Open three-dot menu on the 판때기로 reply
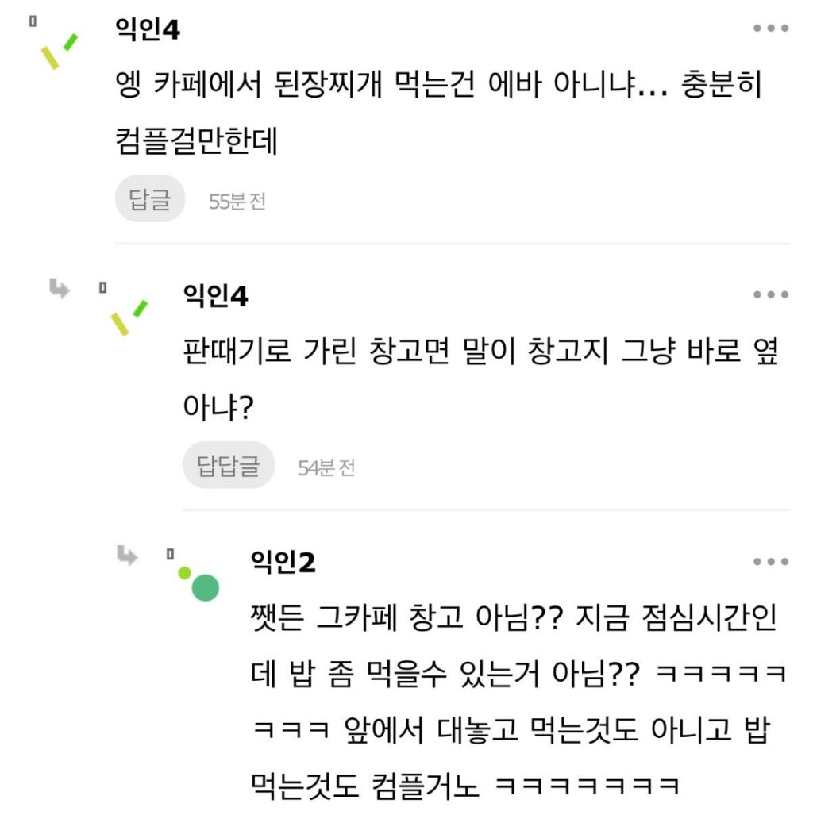The width and height of the screenshot is (813, 815). click(771, 295)
